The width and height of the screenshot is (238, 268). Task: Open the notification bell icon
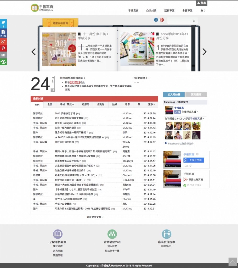click(202, 11)
